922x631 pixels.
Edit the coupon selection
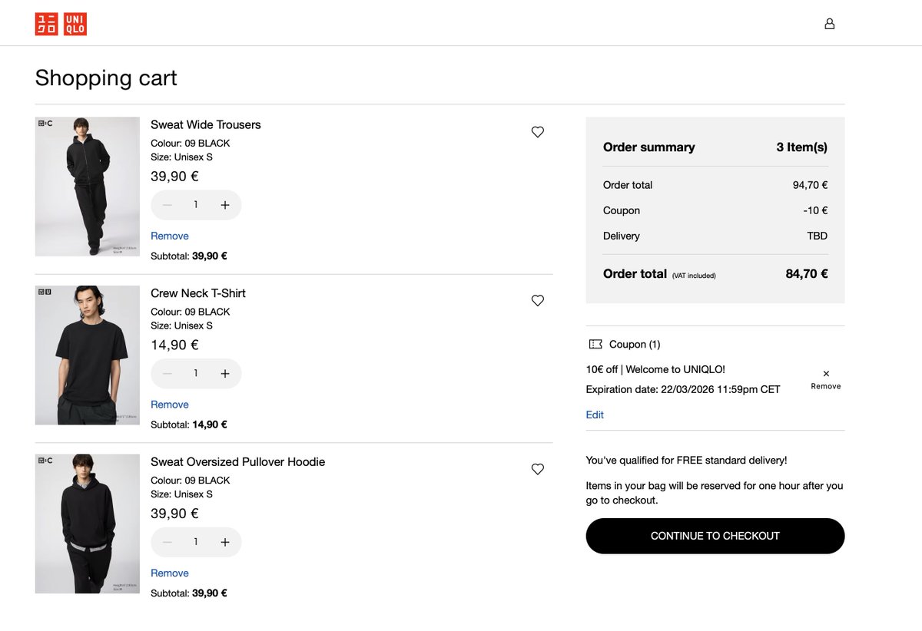[x=595, y=415]
